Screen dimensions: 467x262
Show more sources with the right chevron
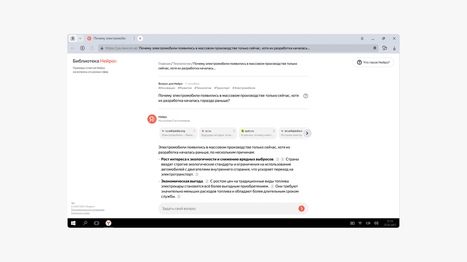click(x=307, y=133)
